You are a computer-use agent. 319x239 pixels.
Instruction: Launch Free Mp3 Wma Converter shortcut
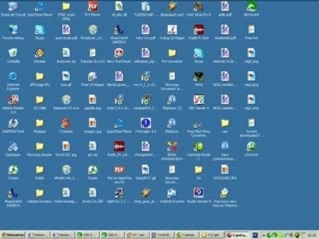pos(199,124)
